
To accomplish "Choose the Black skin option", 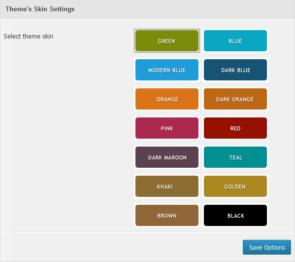I will pyautogui.click(x=235, y=216).
